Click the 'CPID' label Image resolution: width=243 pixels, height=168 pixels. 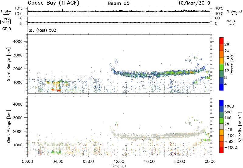tap(7, 29)
